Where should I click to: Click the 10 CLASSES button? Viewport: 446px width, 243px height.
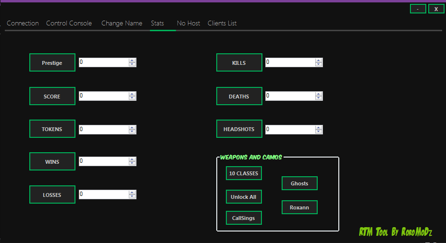click(x=244, y=173)
